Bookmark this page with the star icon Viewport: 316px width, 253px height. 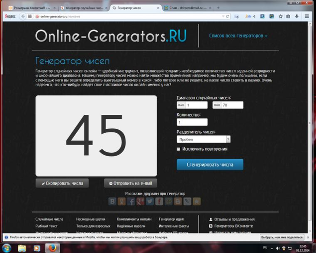281,16
